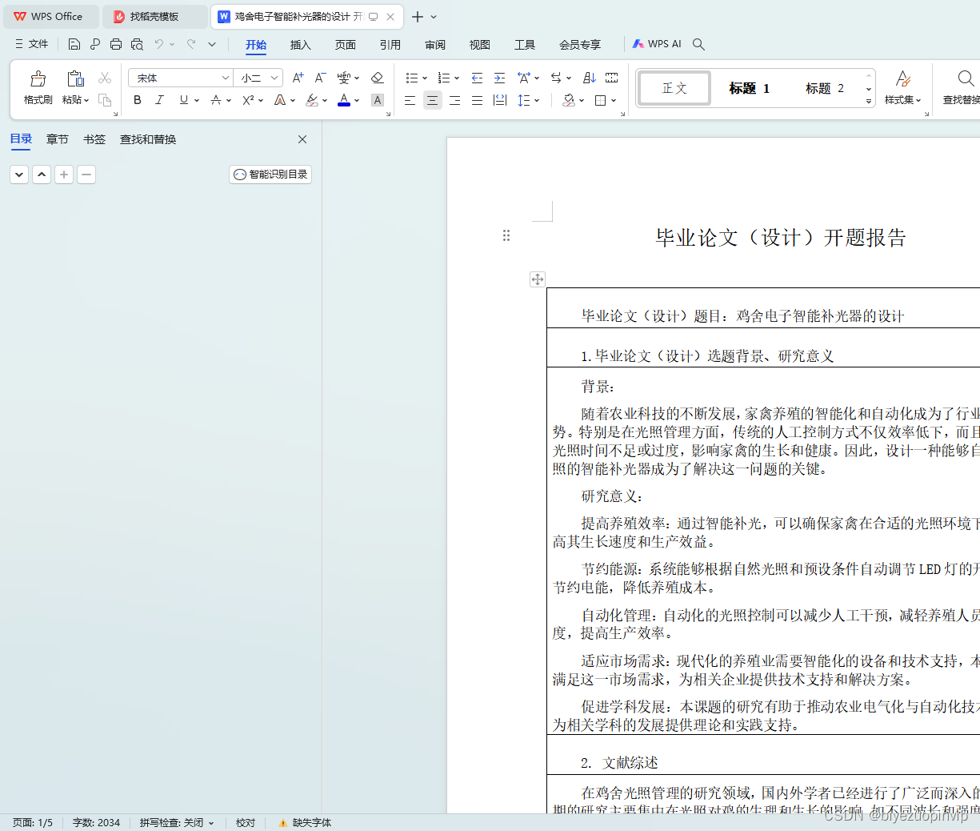Open the Insert (插入) ribbon tab
The height and width of the screenshot is (831, 980).
[x=300, y=45]
